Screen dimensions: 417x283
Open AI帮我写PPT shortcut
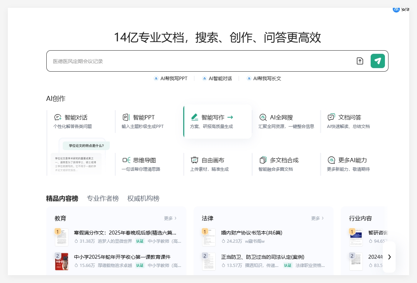[170, 78]
